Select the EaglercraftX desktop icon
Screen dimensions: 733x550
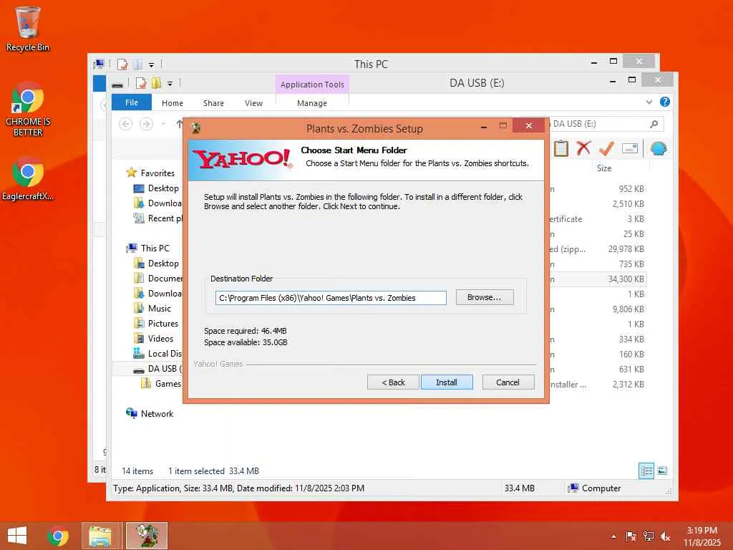(x=28, y=179)
